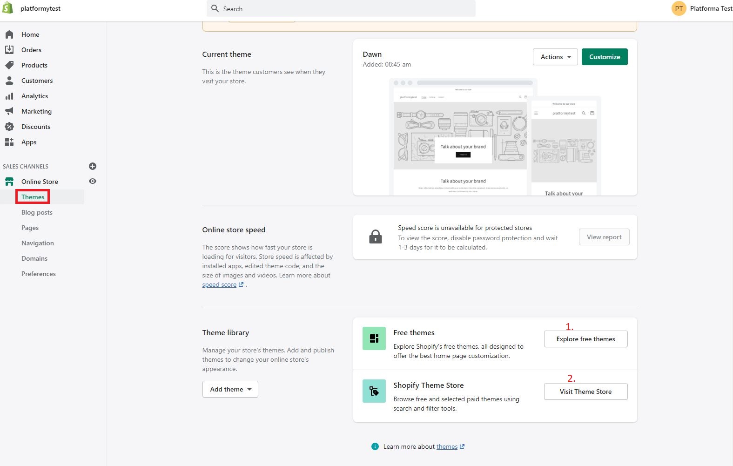The image size is (733, 466).
Task: Click the Platforma Test account name
Action: tap(711, 8)
